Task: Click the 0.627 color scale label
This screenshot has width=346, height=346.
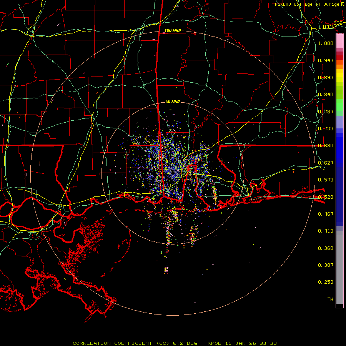Action: 326,163
